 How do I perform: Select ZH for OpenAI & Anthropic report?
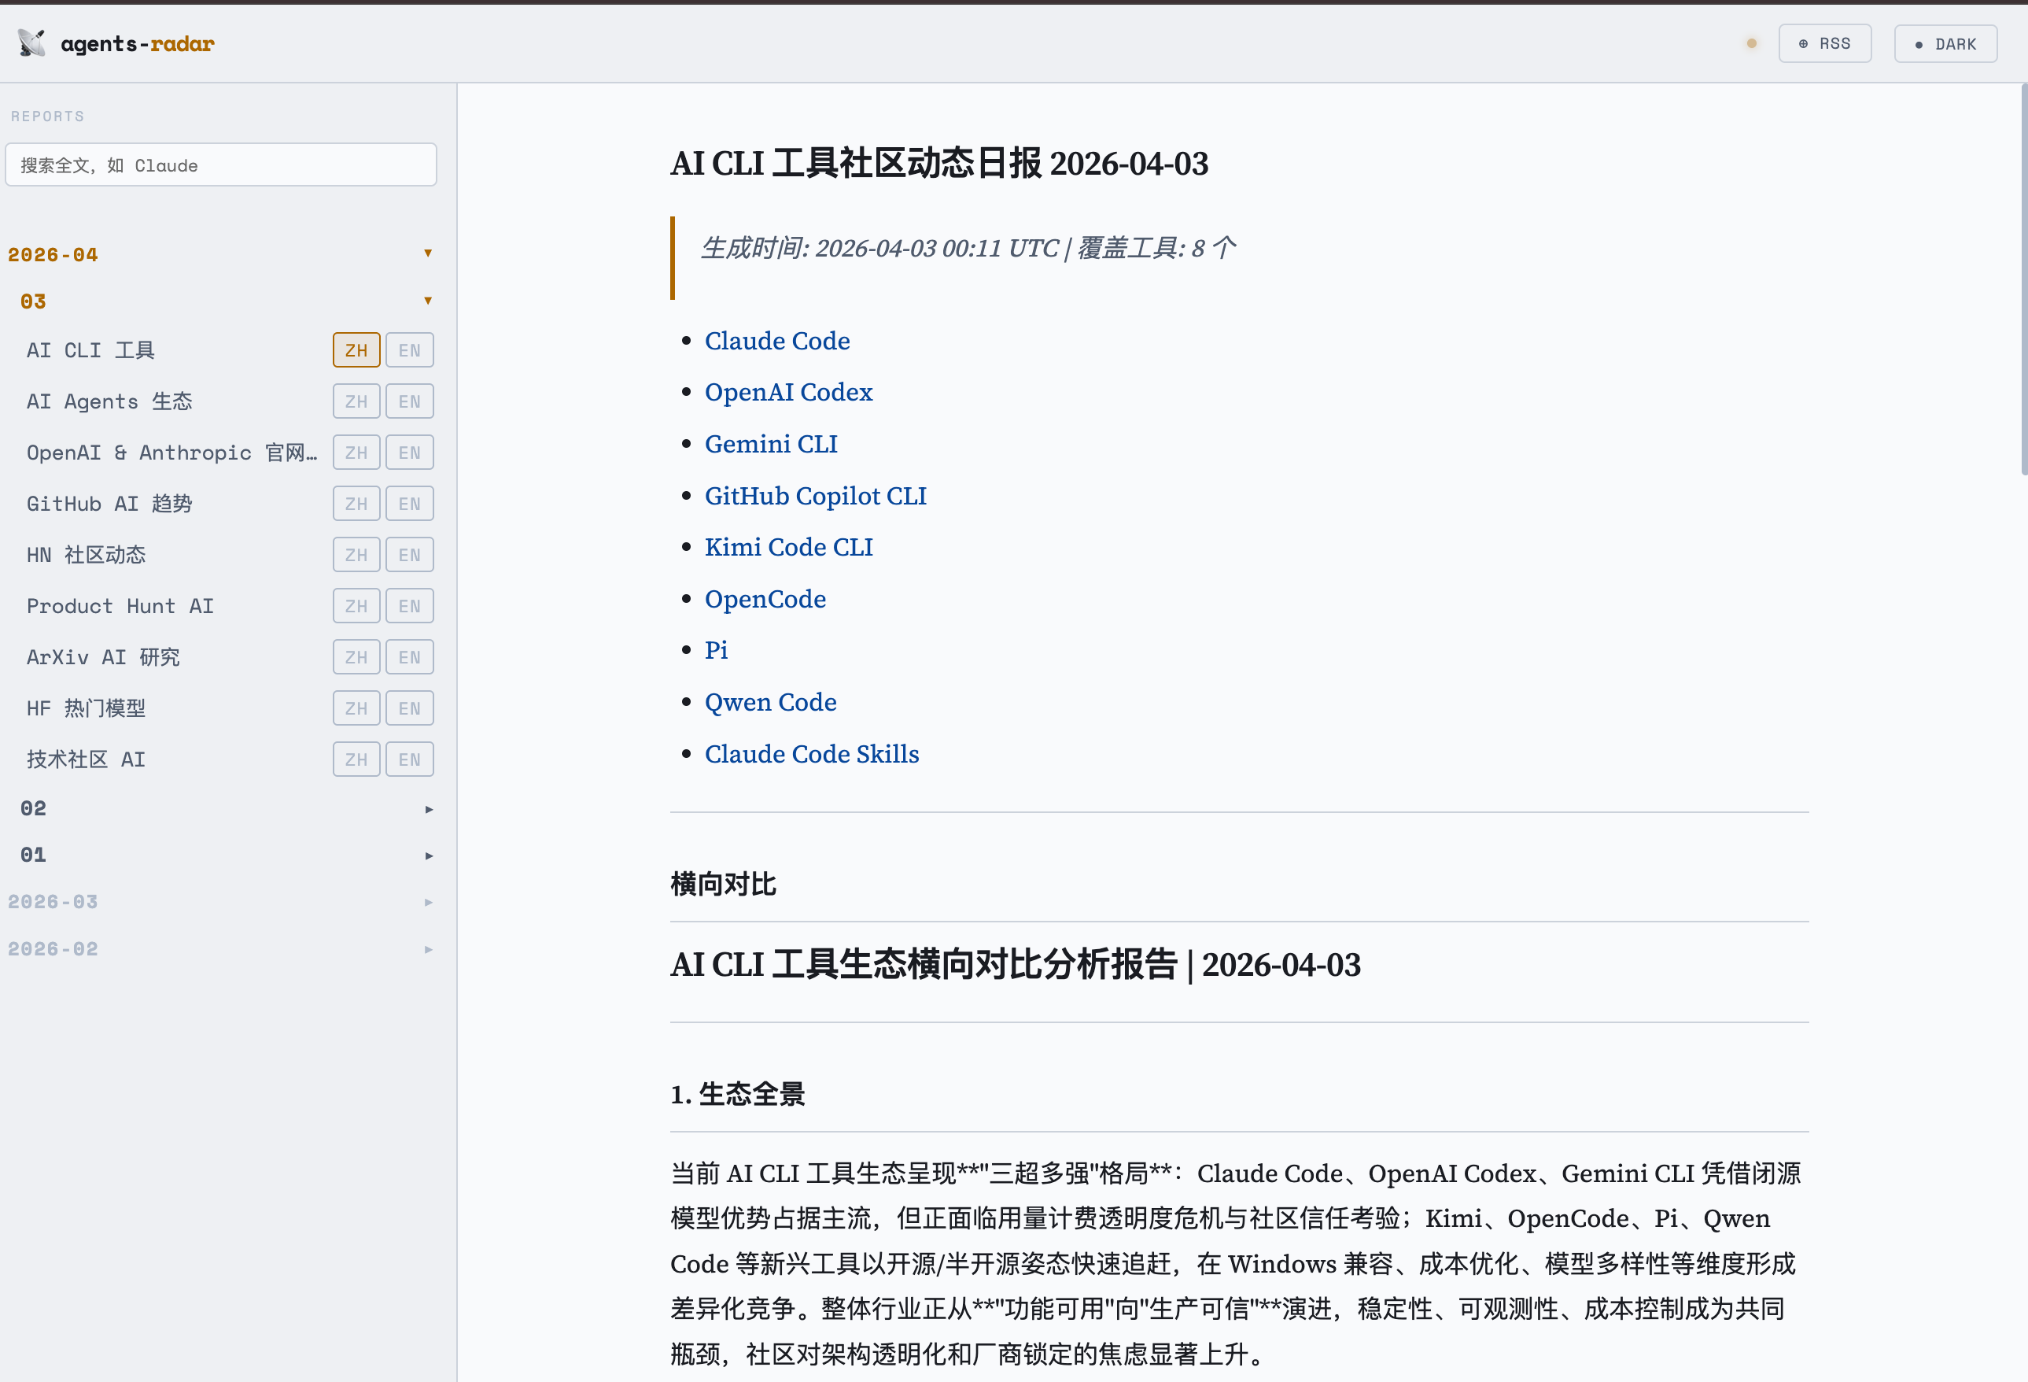tap(356, 453)
